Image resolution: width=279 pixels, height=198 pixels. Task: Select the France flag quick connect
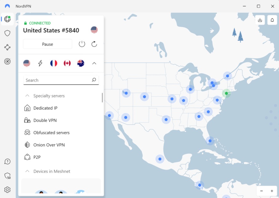[53, 63]
